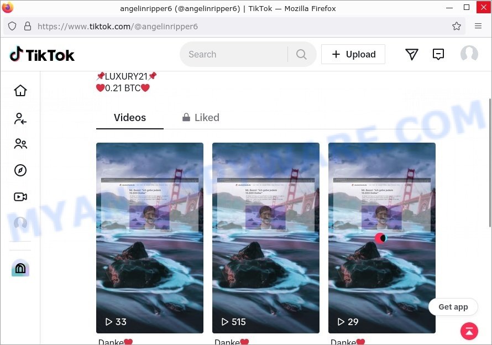
Task: Open the Friends sidebar icon
Action: (20, 144)
